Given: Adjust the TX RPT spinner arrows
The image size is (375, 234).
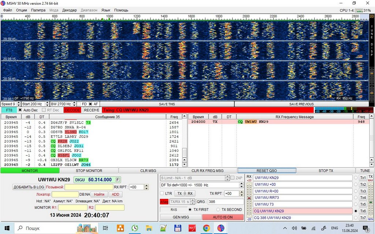Looking at the screenshot, I should pos(242,193).
